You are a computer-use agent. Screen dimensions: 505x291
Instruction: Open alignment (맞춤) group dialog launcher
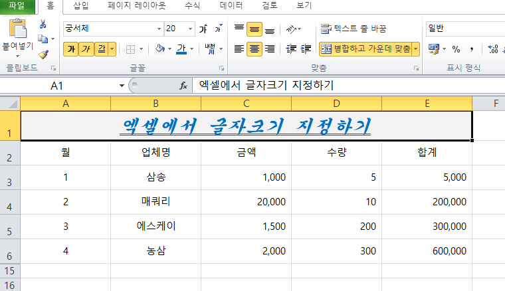[416, 68]
